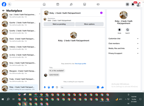The image size is (144, 106).
Task: Expand the Chat members section
Action: [x=124, y=44]
